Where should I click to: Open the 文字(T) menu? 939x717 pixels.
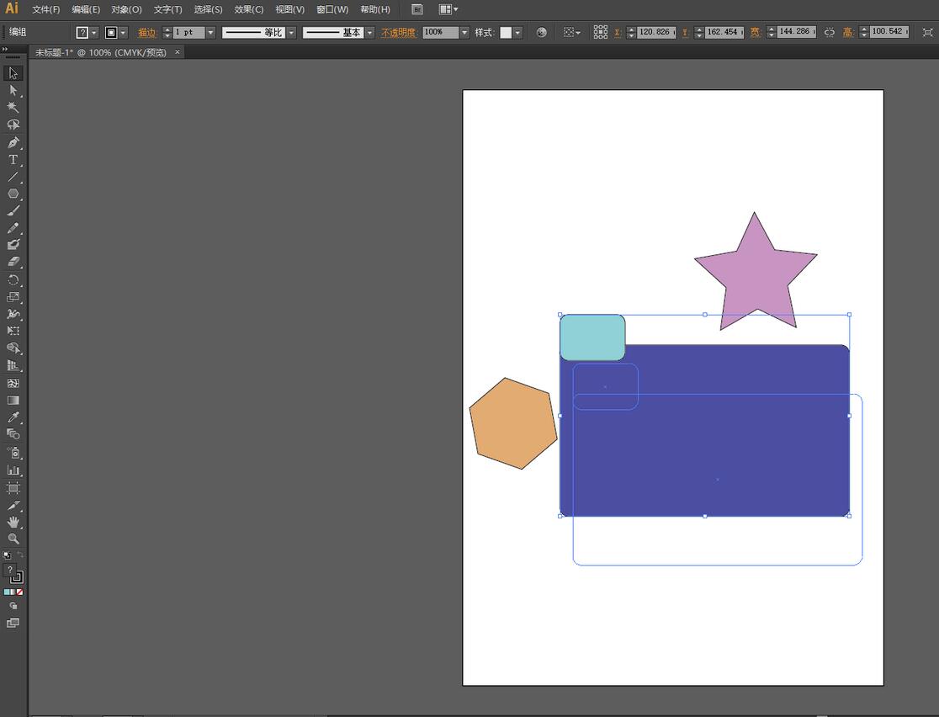[x=167, y=9]
